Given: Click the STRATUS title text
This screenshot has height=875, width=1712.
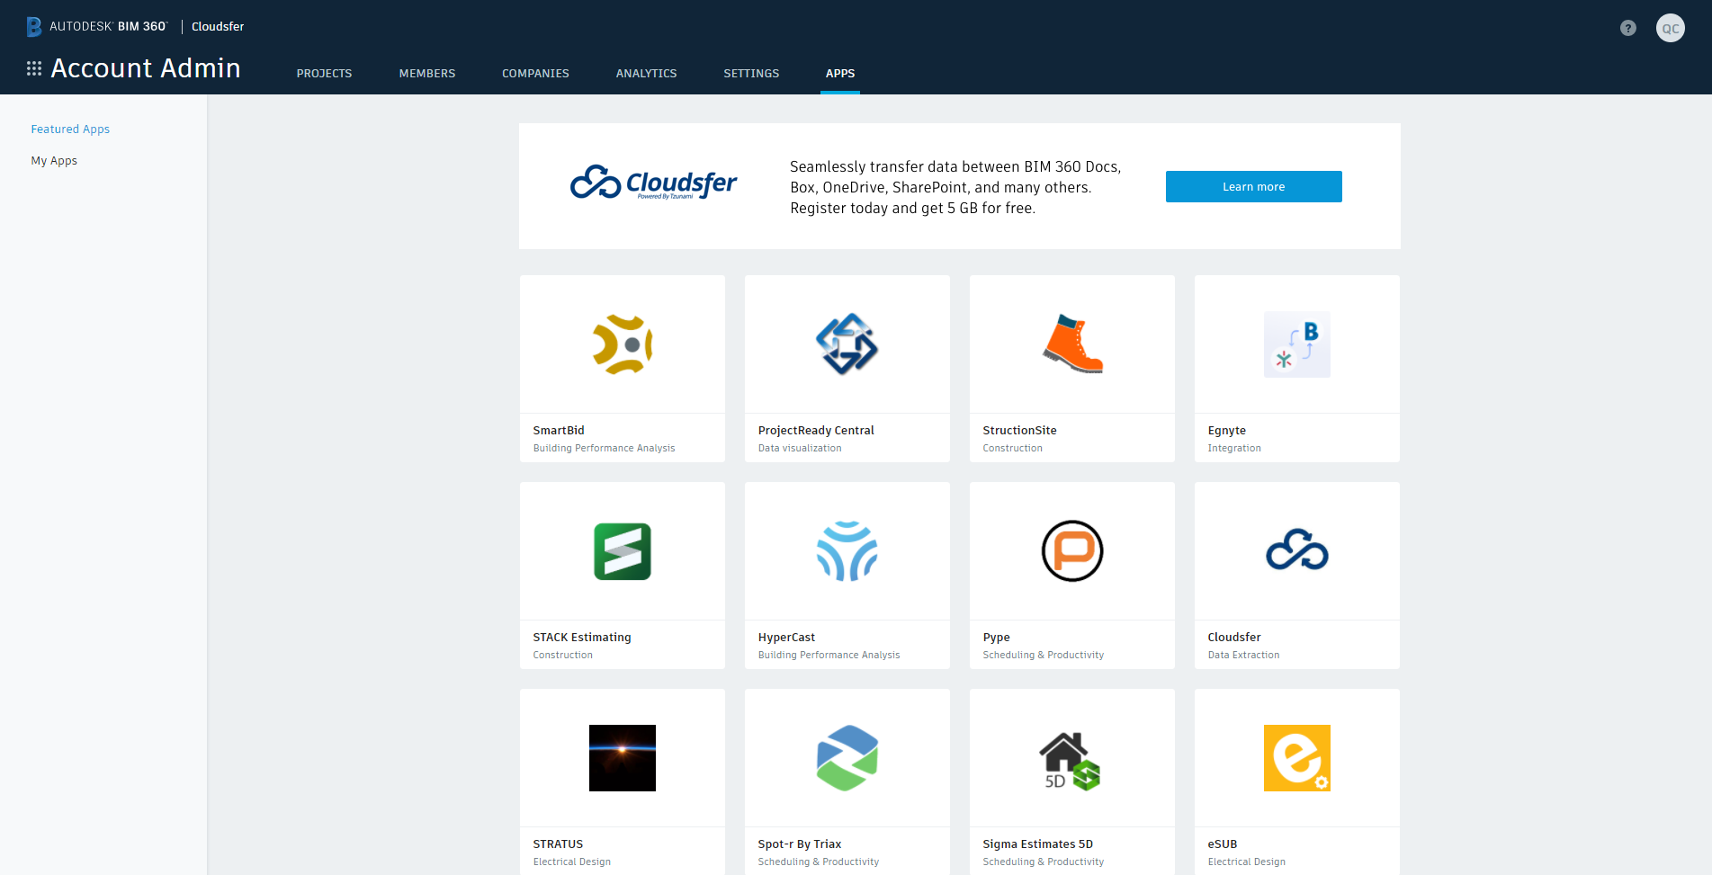Looking at the screenshot, I should click(558, 844).
